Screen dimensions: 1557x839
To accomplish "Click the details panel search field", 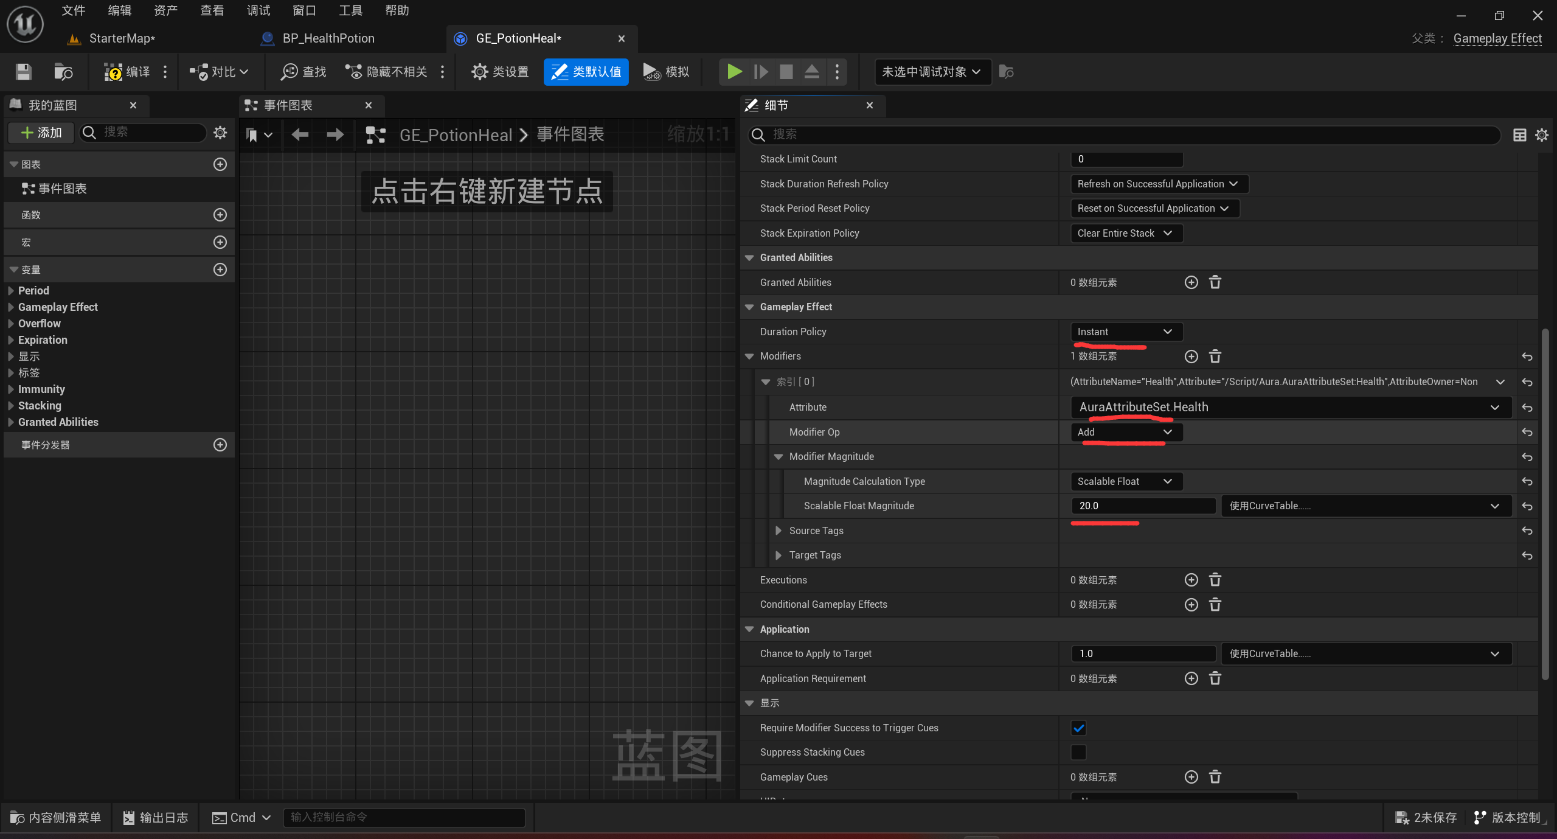I will pyautogui.click(x=1123, y=134).
